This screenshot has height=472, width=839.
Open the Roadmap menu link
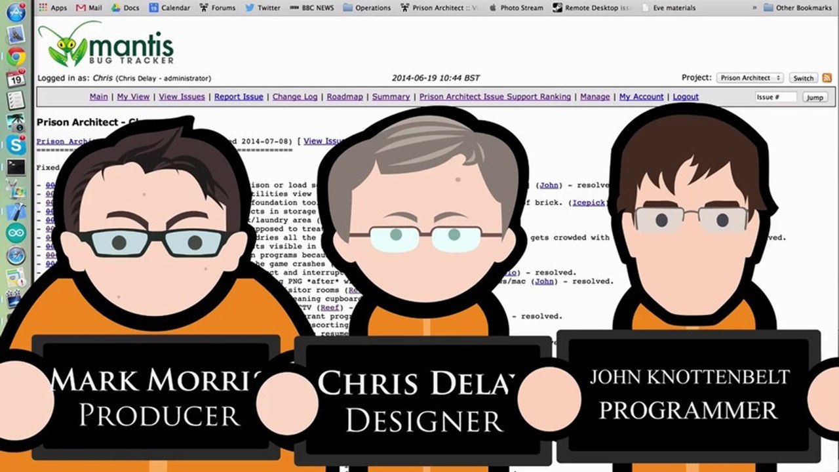pyautogui.click(x=345, y=97)
